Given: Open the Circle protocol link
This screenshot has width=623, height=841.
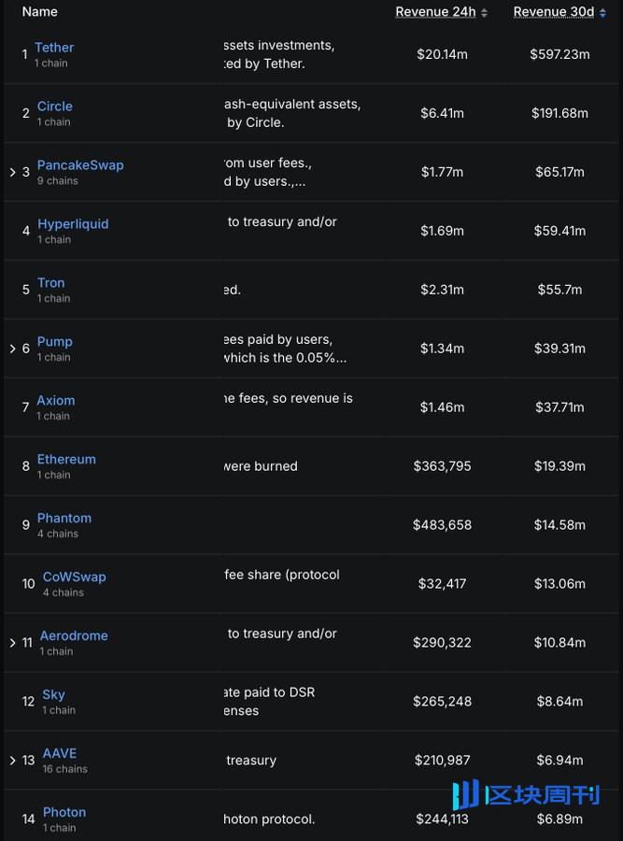Looking at the screenshot, I should (x=55, y=107).
